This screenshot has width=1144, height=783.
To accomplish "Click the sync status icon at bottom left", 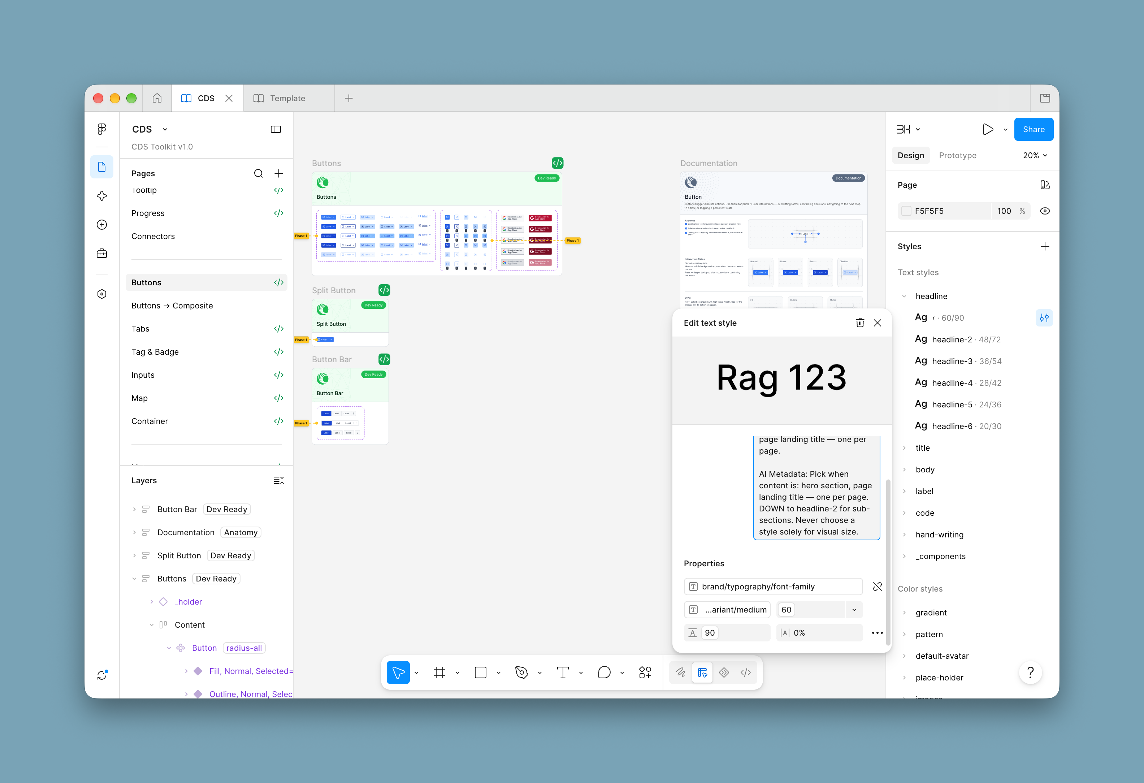I will (x=102, y=675).
